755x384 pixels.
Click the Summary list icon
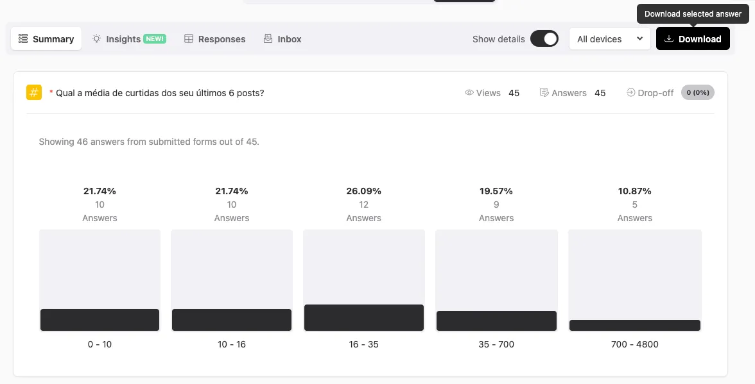(23, 39)
